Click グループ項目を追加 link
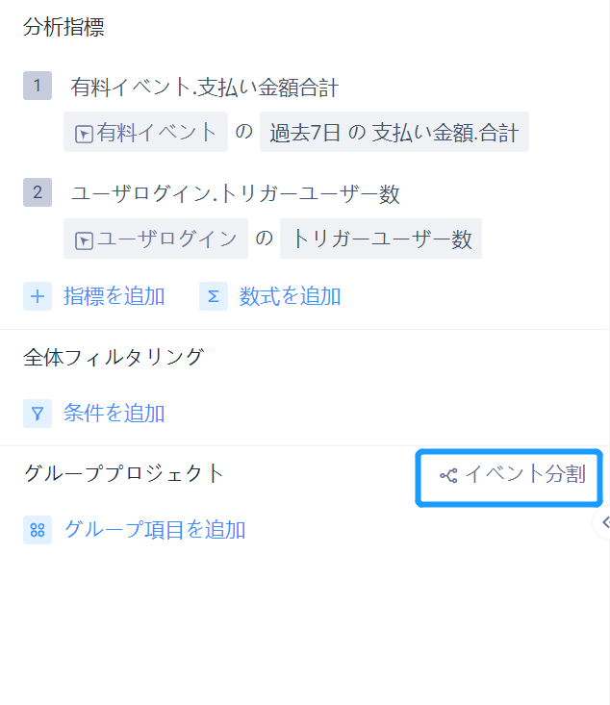 [x=155, y=530]
